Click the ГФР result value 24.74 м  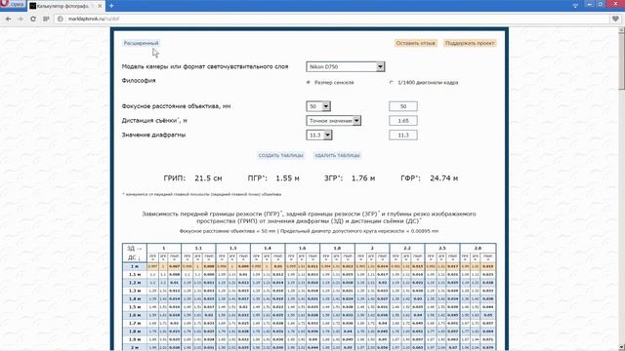443,178
